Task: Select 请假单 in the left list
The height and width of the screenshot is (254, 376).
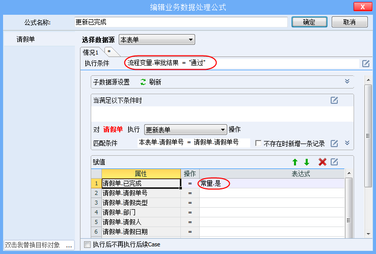Action: pyautogui.click(x=39, y=39)
